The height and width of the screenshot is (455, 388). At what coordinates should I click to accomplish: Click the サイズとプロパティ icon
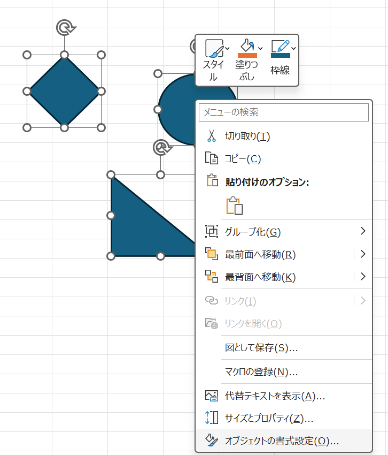(212, 418)
